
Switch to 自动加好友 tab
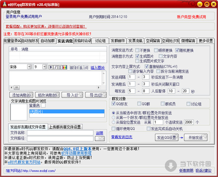(x=30, y=41)
